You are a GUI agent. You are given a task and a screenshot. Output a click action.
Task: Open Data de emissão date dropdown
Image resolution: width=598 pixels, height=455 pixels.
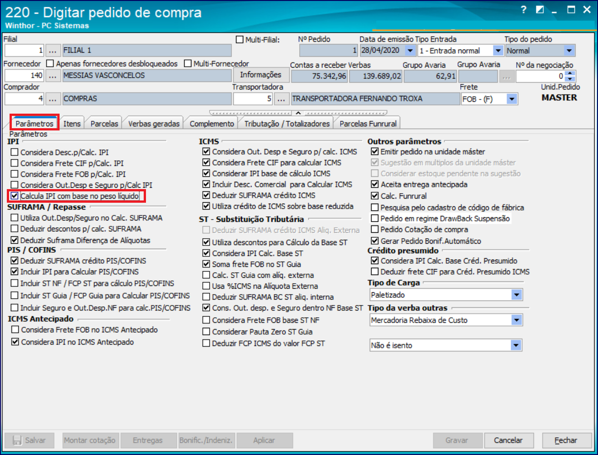point(411,50)
